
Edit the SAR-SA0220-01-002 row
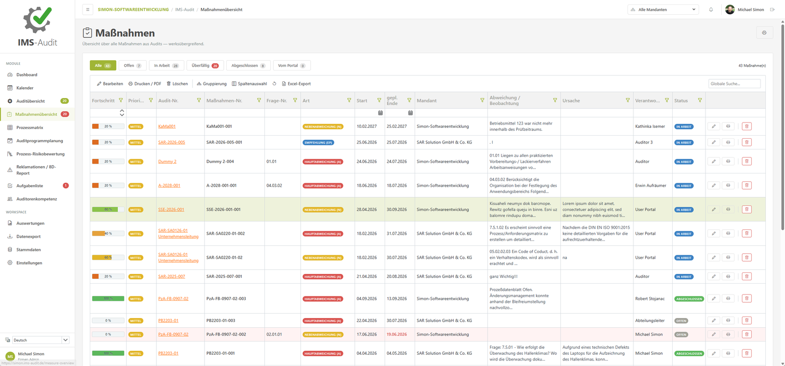pyautogui.click(x=713, y=233)
